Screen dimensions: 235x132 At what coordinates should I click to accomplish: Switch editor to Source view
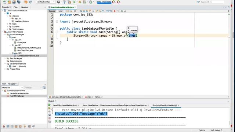(x=52, y=11)
